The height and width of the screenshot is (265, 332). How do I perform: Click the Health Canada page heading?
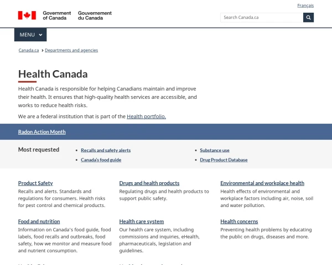(x=53, y=74)
